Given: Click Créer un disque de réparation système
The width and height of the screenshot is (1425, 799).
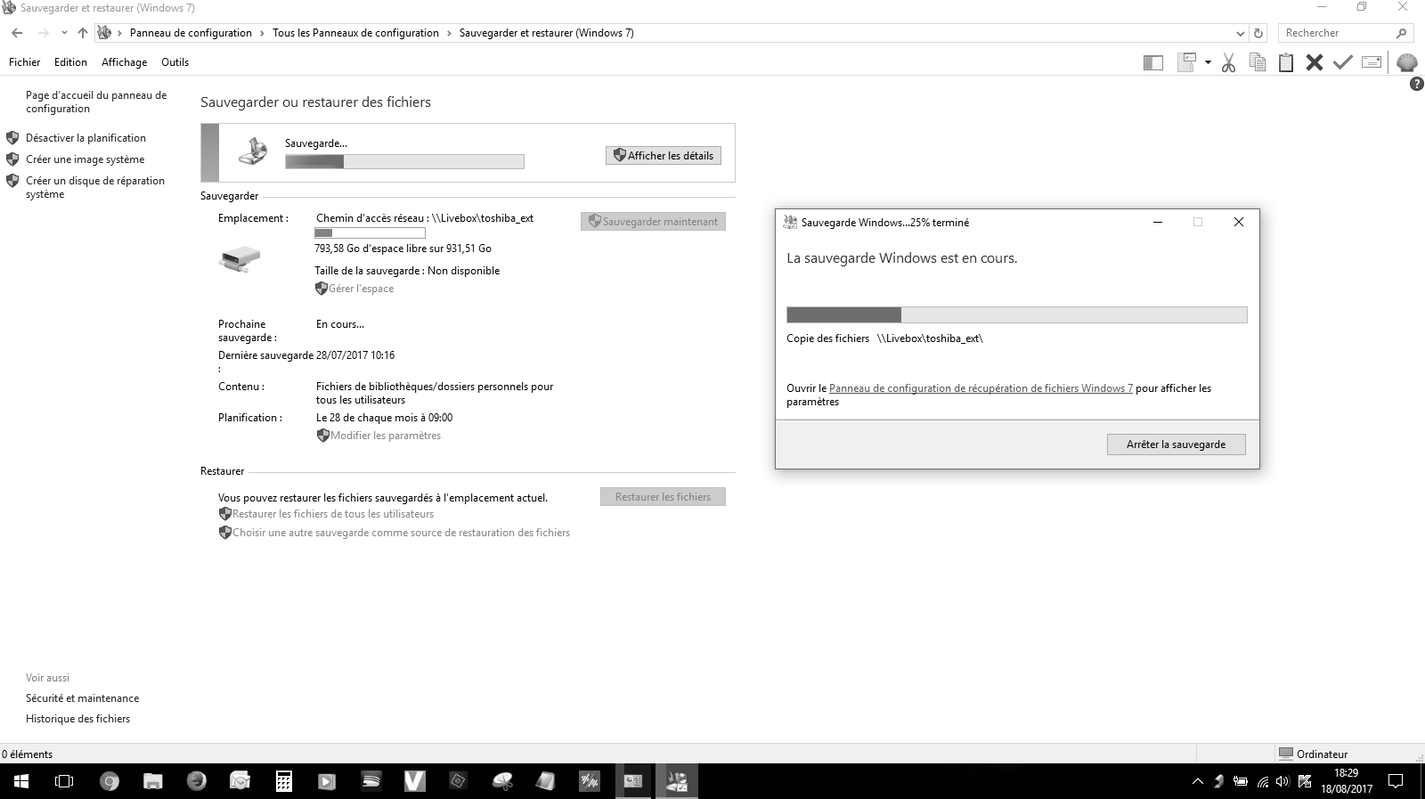Looking at the screenshot, I should pyautogui.click(x=95, y=187).
